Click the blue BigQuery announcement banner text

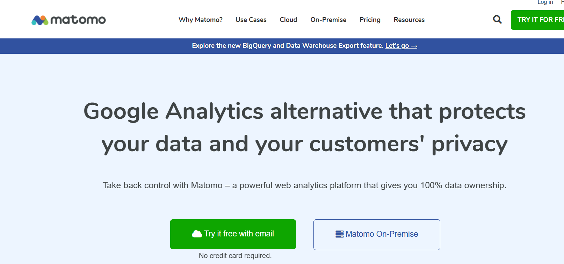tap(288, 46)
